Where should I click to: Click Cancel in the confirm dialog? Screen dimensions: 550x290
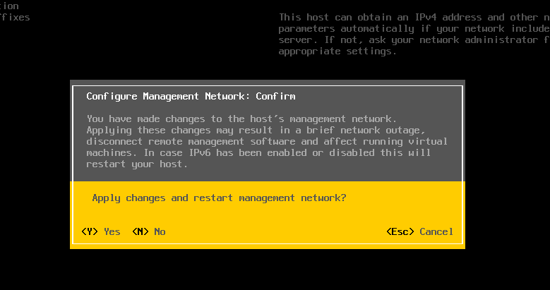(x=436, y=231)
